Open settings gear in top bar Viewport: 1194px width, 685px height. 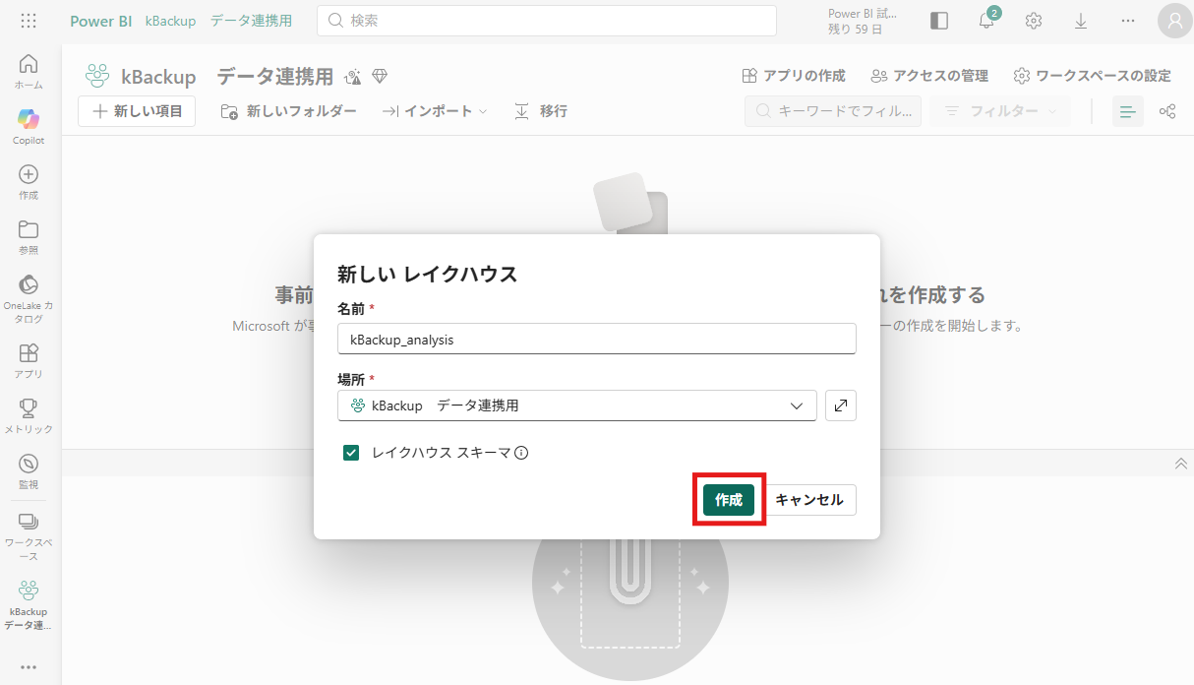pyautogui.click(x=1034, y=21)
